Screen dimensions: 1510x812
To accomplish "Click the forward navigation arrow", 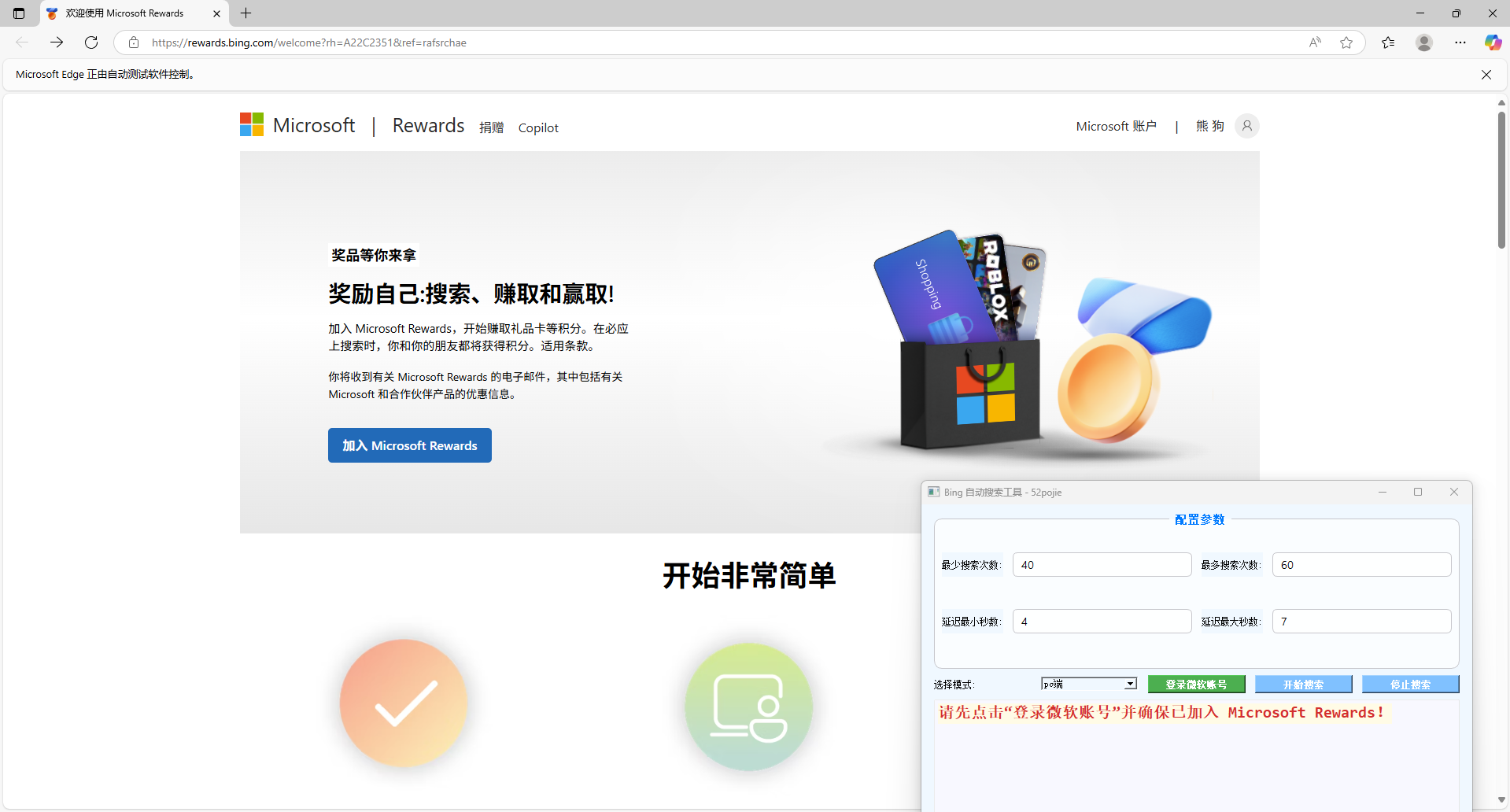I will click(57, 42).
